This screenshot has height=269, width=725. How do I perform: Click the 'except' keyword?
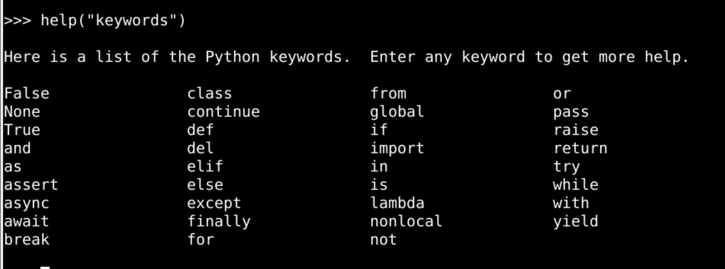(214, 204)
